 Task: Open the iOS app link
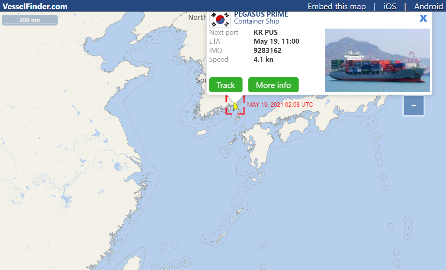click(x=390, y=6)
